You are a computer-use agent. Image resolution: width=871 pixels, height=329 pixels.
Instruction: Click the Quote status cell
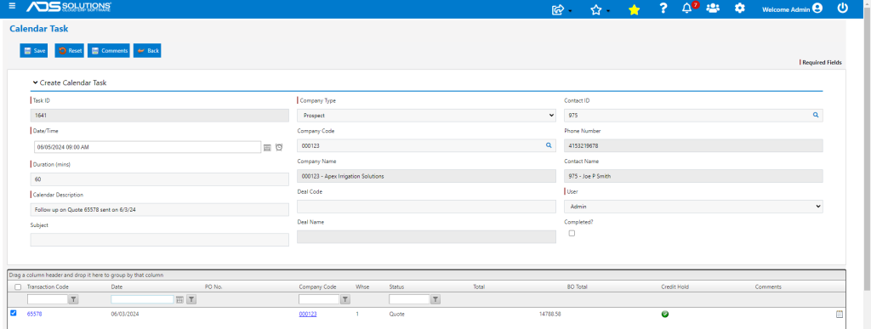click(396, 314)
